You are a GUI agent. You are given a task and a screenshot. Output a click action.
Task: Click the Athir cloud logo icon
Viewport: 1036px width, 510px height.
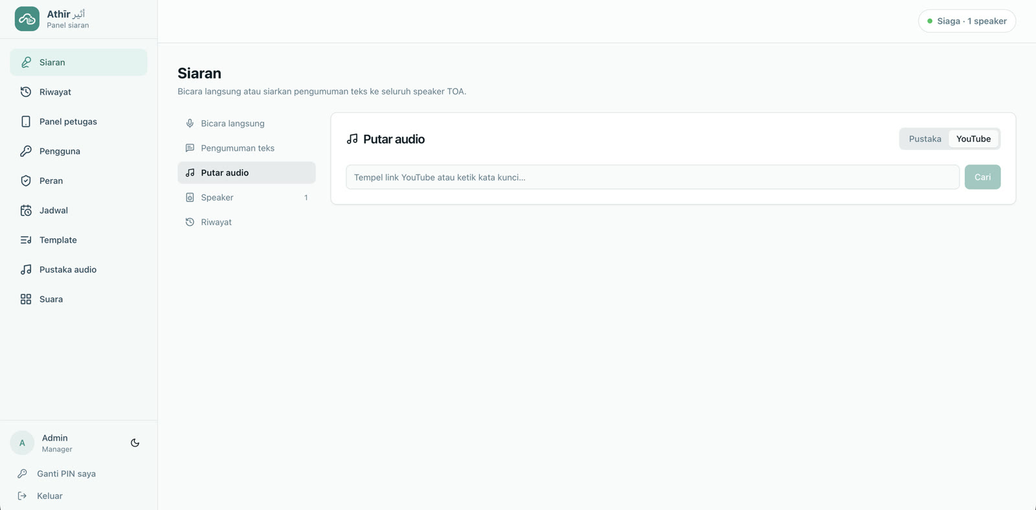tap(27, 19)
